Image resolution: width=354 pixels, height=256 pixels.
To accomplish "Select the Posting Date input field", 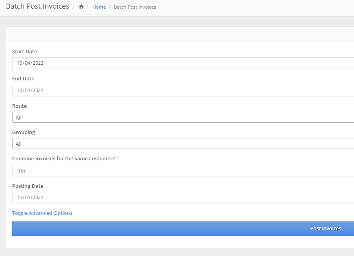I will click(x=183, y=198).
